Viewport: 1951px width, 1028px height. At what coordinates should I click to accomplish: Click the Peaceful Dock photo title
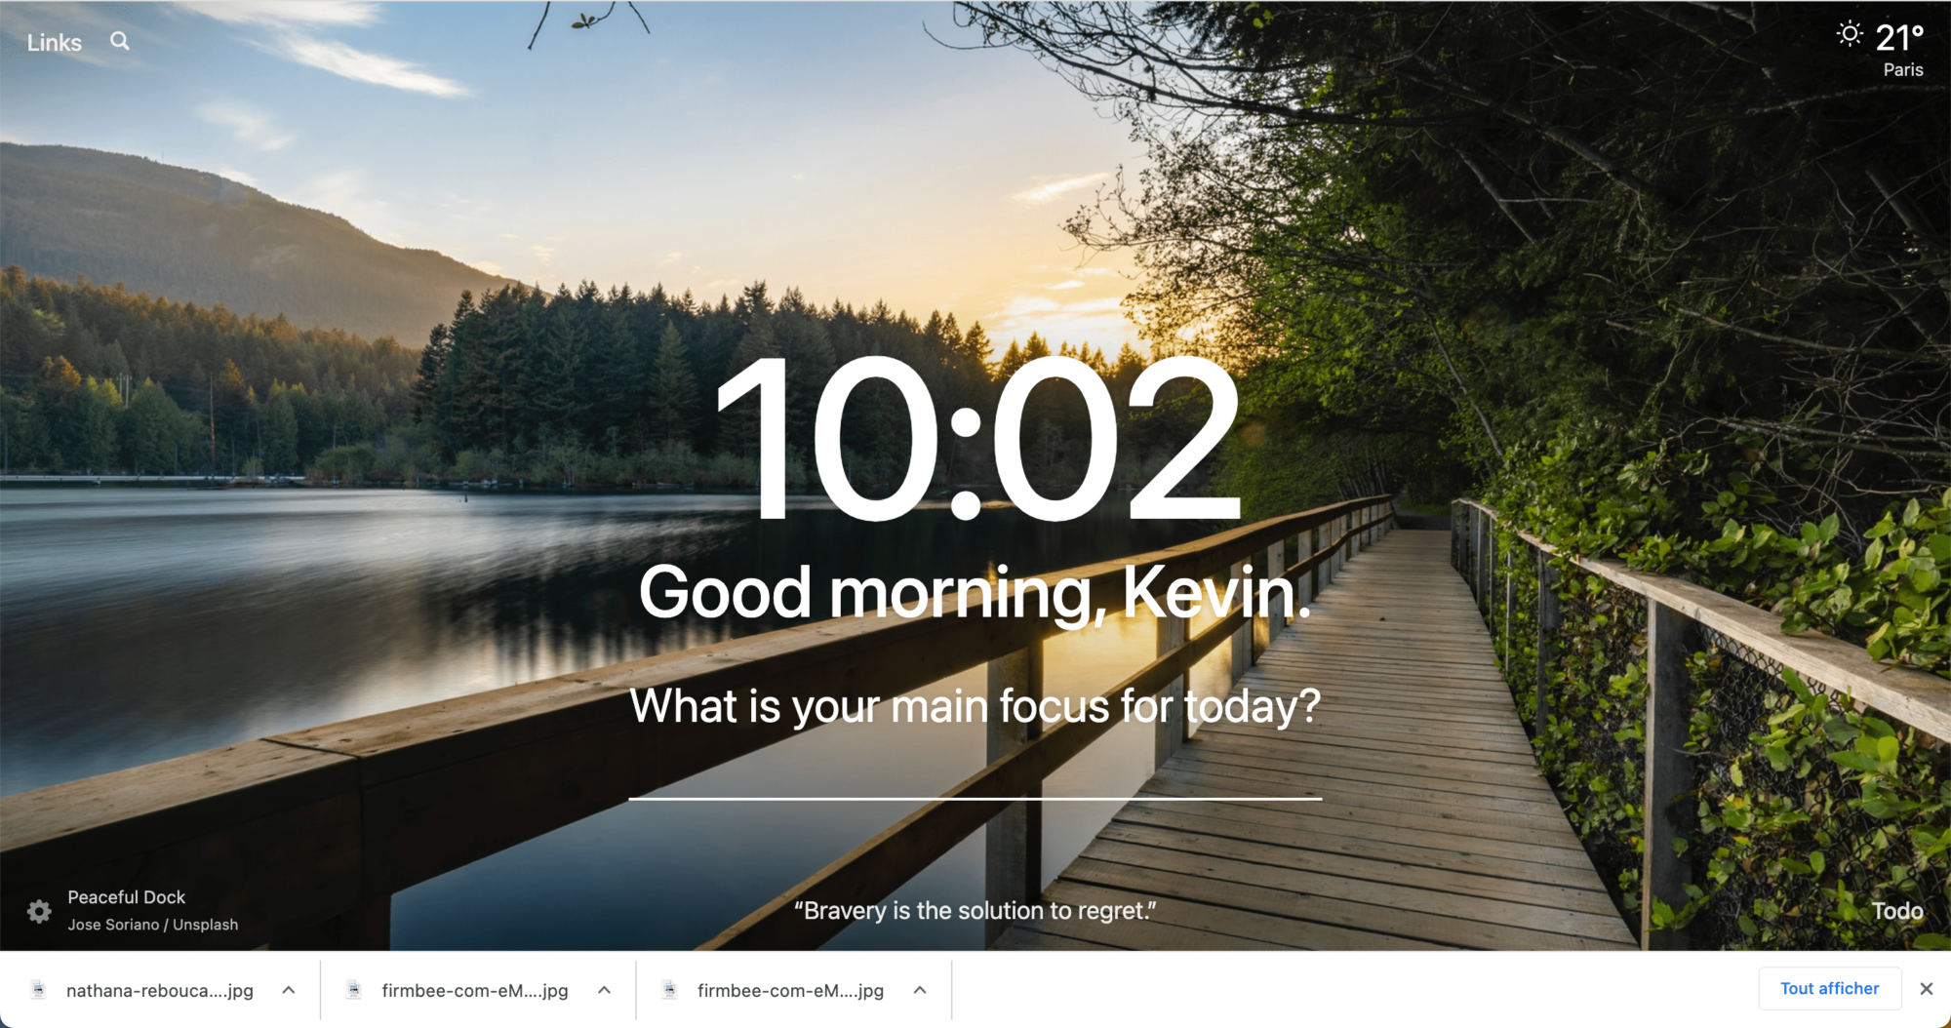[x=127, y=897]
